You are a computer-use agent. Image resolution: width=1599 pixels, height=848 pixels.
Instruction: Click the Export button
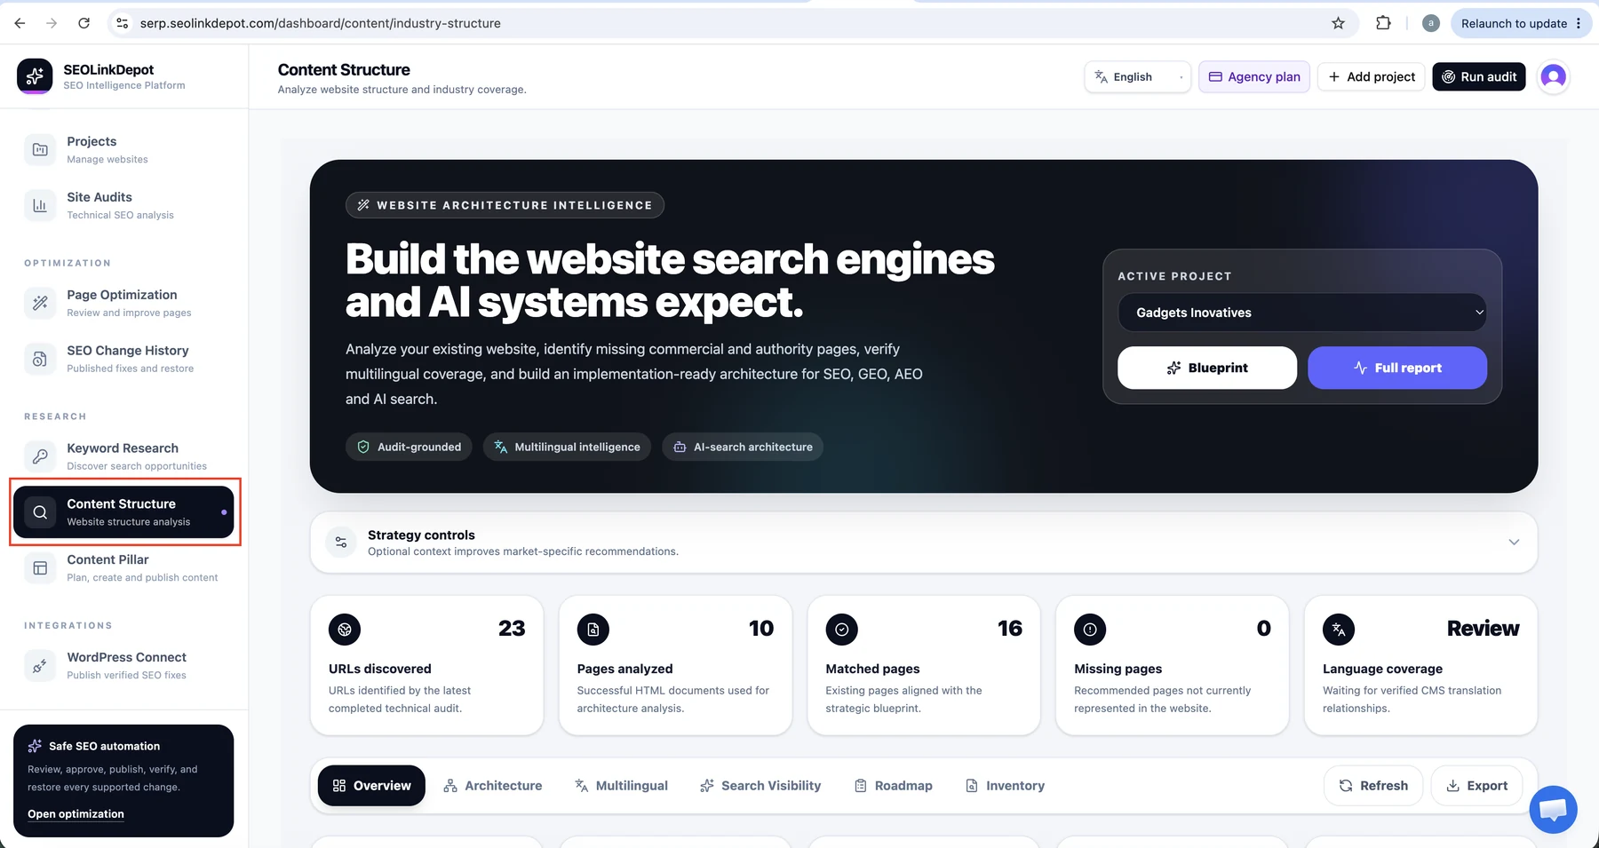coord(1476,786)
